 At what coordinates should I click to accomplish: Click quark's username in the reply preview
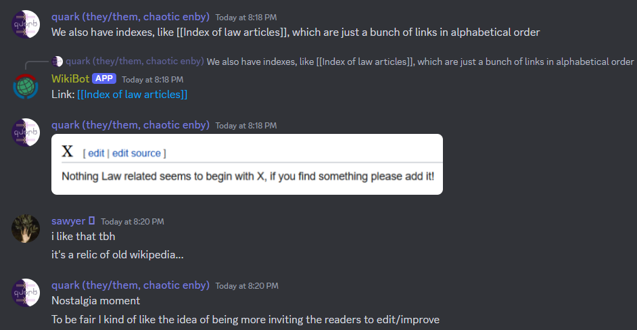click(x=135, y=62)
